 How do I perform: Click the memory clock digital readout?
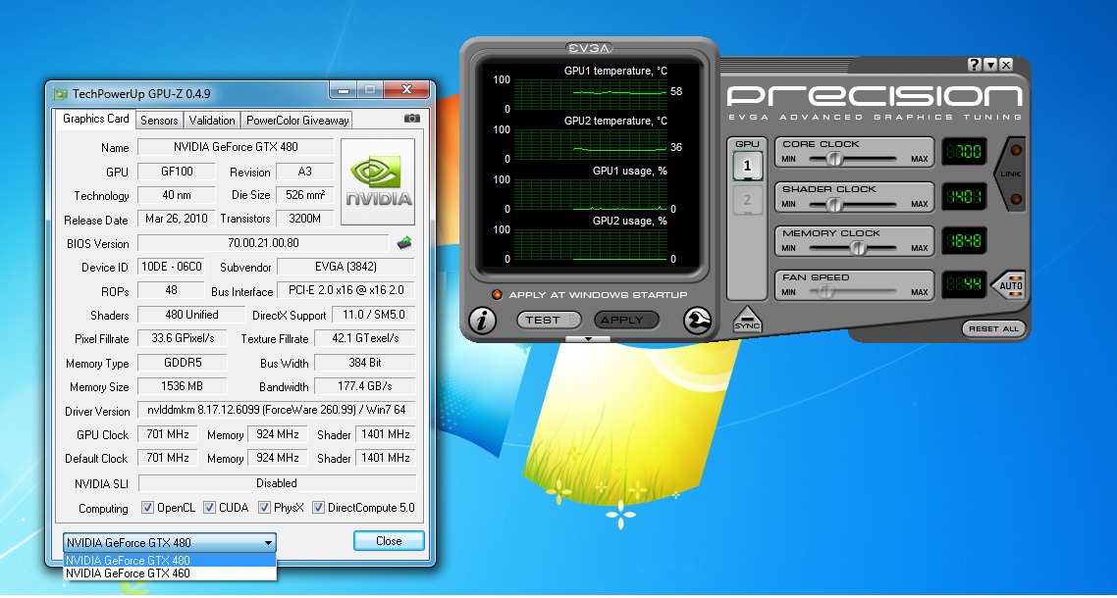coord(965,240)
